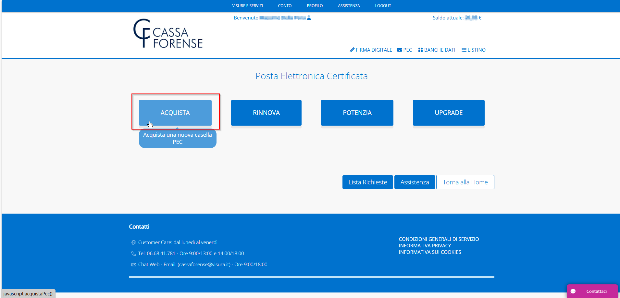Click the chat bubble icon in Contattaci
The height and width of the screenshot is (298, 620).
[573, 291]
